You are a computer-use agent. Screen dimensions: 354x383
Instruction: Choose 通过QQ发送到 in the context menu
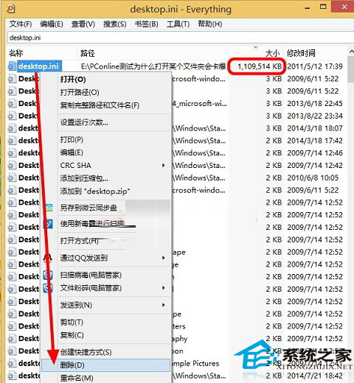84,258
